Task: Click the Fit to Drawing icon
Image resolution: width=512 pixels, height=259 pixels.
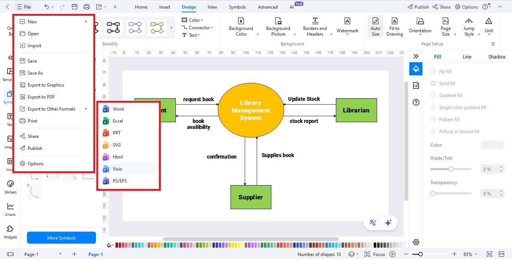Action: coord(394,21)
